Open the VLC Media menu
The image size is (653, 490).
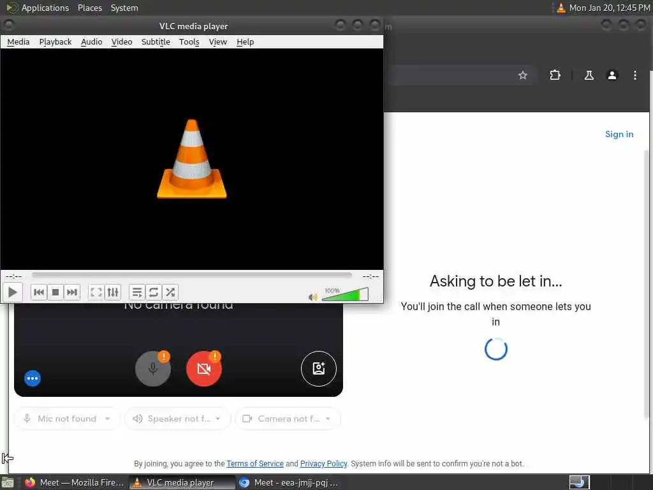pos(18,41)
